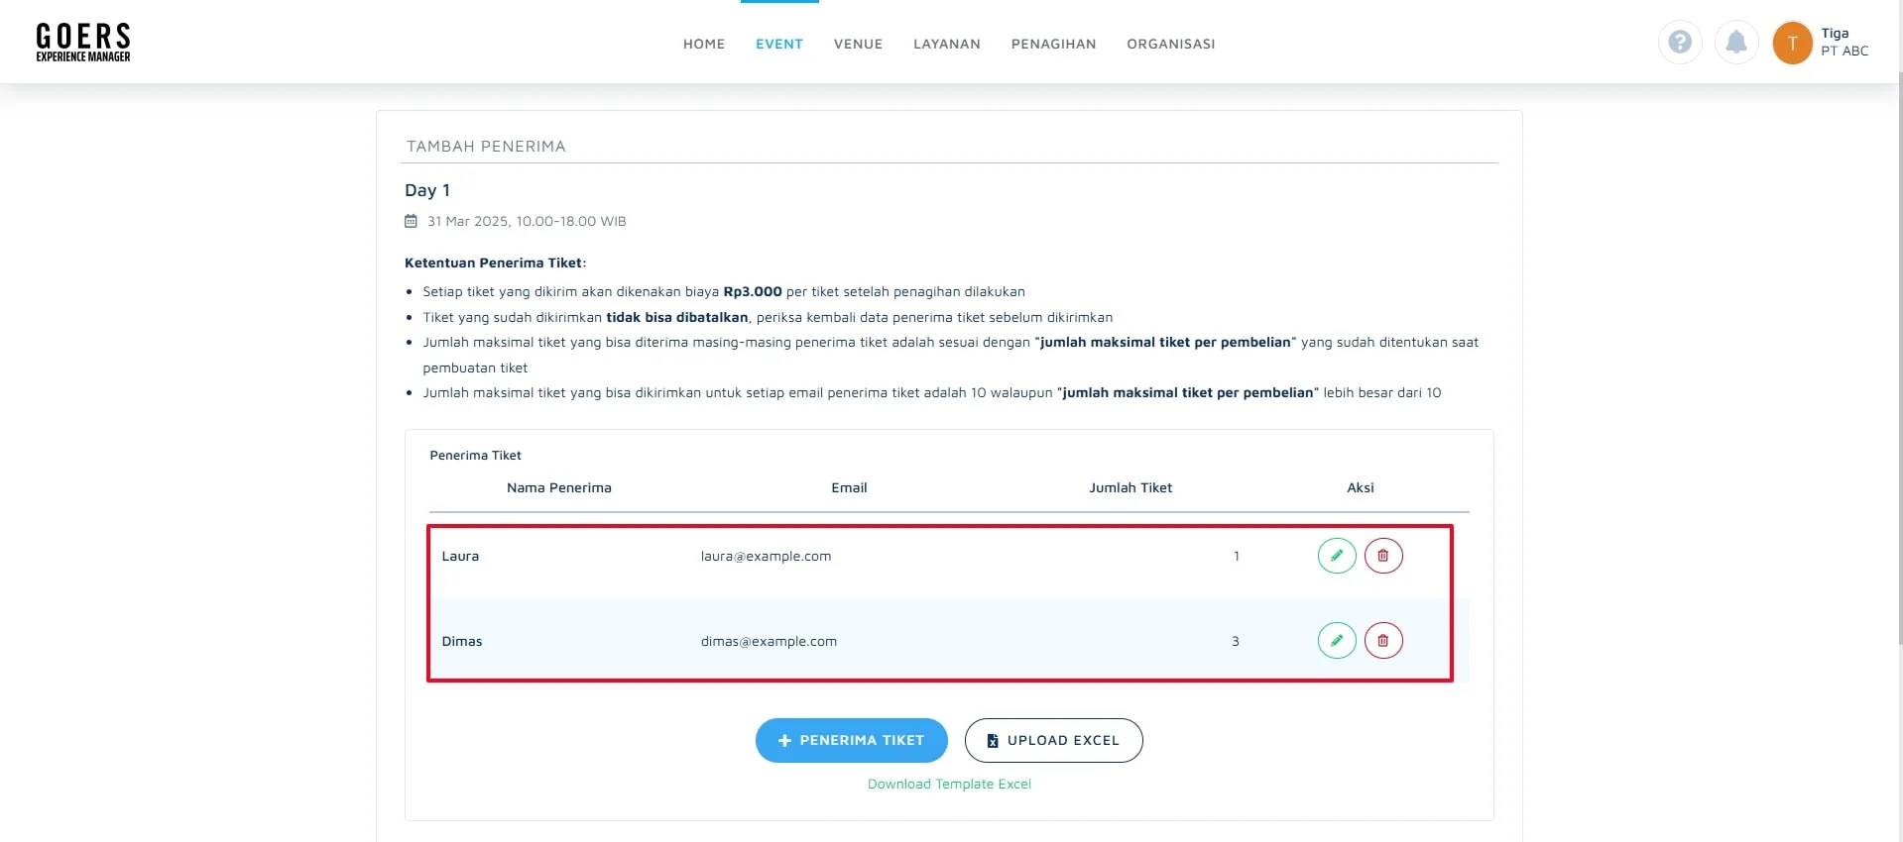This screenshot has height=842, width=1903.
Task: Click the bold 'tidak bisa dibatalkan' text
Action: (x=677, y=317)
